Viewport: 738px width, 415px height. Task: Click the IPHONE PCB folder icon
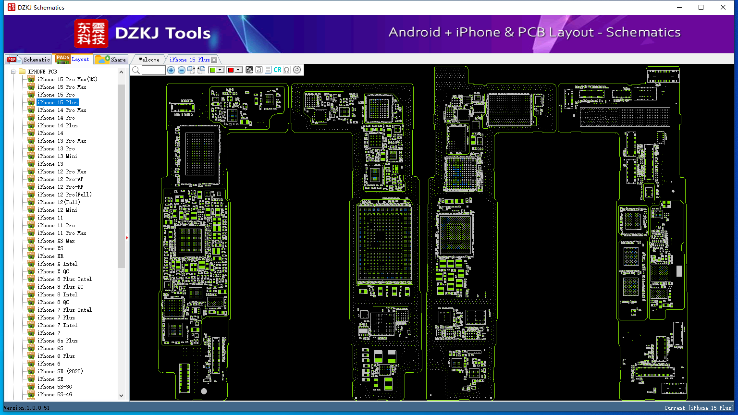click(x=22, y=72)
